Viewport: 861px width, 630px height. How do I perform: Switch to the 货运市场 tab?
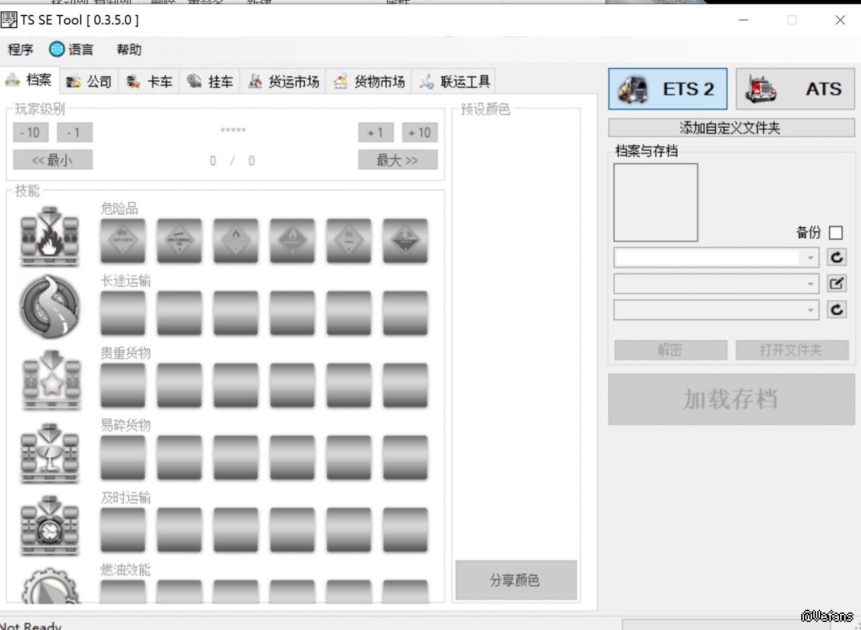pos(283,81)
